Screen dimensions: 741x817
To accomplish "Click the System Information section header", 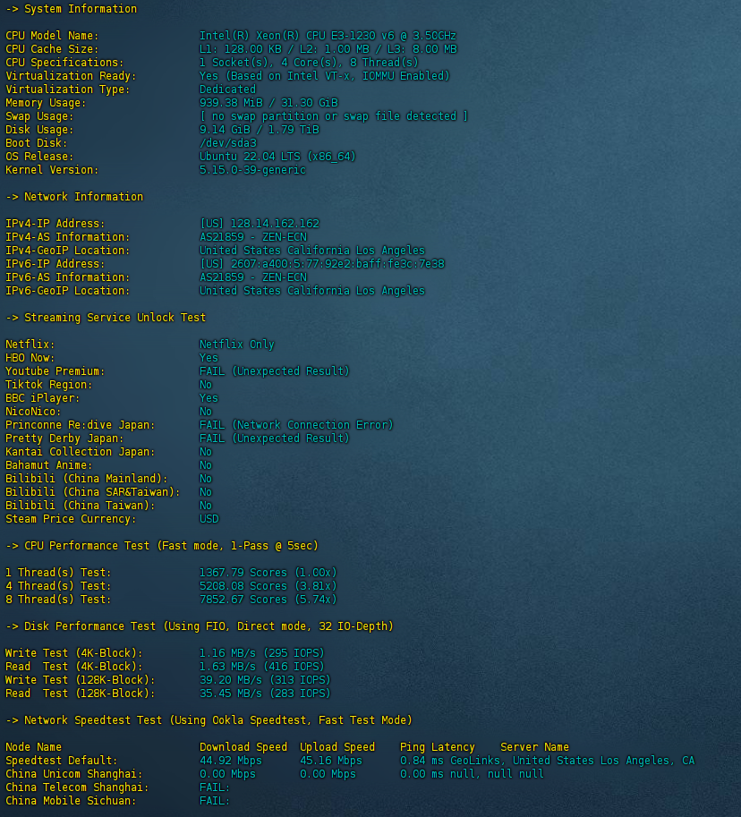I will [x=72, y=9].
